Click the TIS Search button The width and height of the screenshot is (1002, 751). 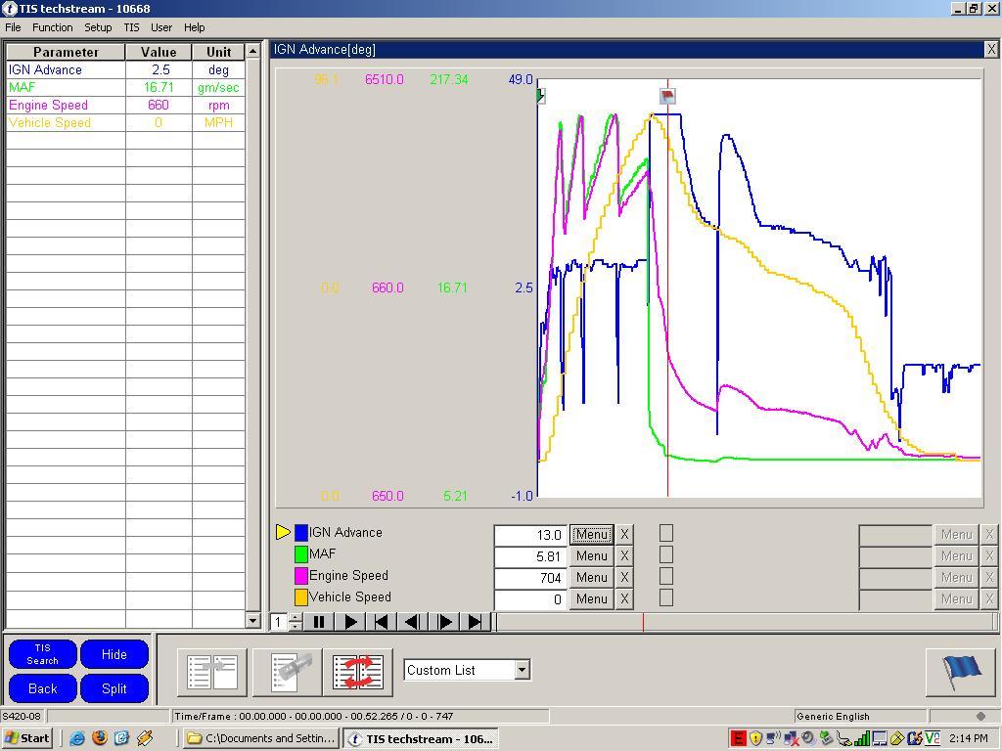pyautogui.click(x=43, y=654)
